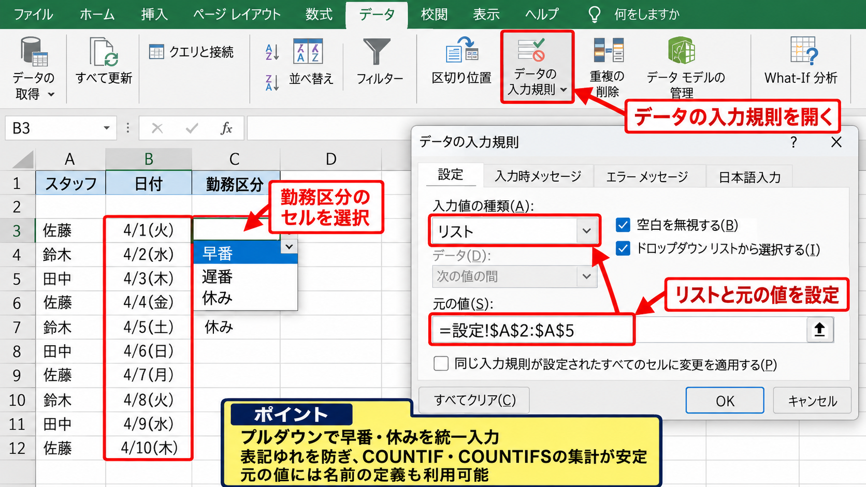The image size is (866, 487).
Task: Open データの入力規則 data validation
Action: click(x=537, y=67)
